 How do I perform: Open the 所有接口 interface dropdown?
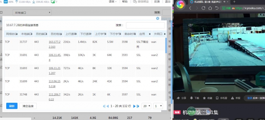click(32, 13)
